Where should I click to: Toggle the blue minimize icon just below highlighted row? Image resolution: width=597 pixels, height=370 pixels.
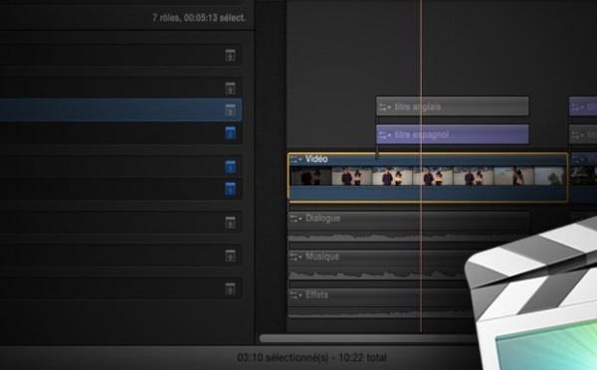click(x=230, y=133)
